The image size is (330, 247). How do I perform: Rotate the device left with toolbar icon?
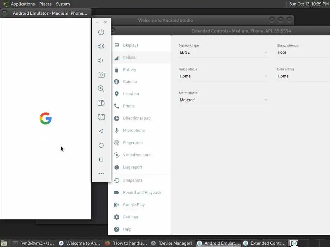(x=101, y=103)
